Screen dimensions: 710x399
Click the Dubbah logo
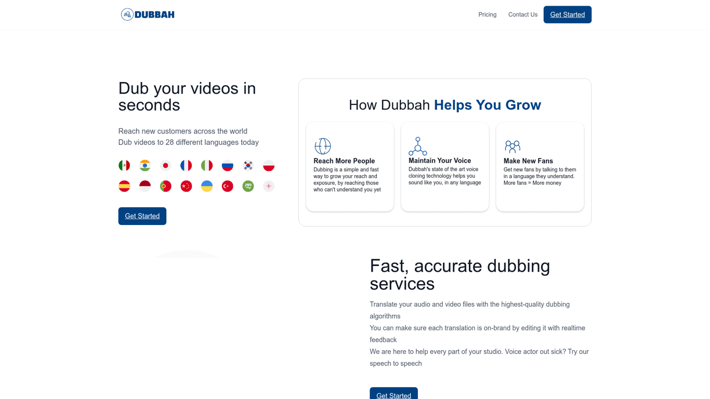[148, 14]
